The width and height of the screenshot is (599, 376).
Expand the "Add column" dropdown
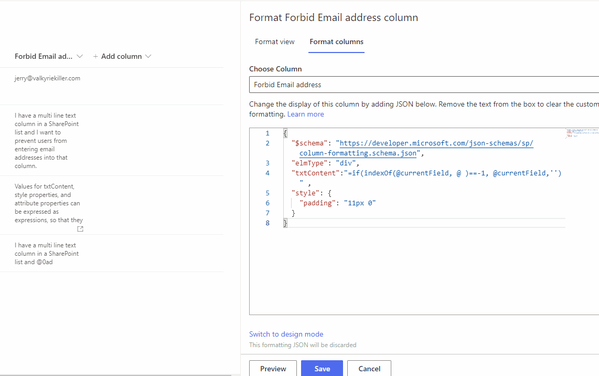[x=122, y=56]
